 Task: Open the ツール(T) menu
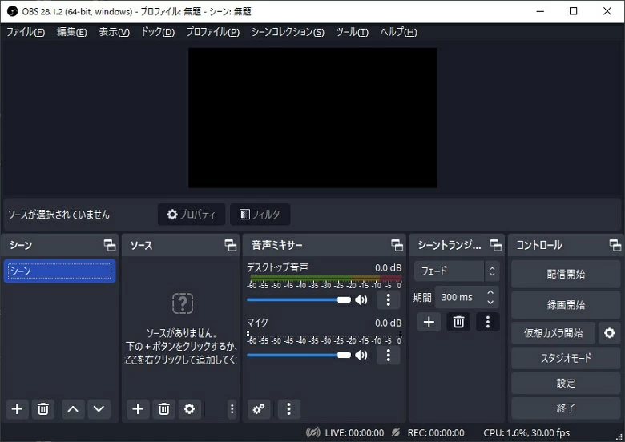pos(352,32)
